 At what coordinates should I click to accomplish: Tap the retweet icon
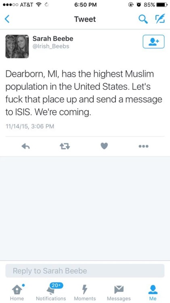point(65,147)
